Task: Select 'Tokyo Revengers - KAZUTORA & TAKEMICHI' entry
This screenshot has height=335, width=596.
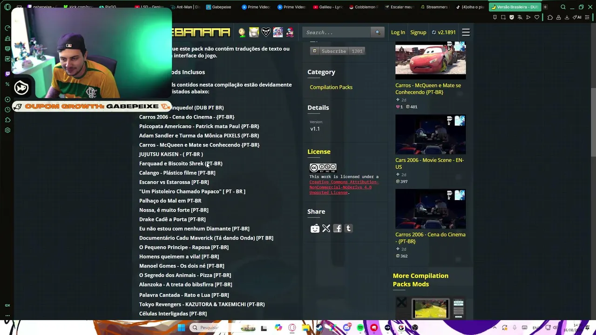Action: (202, 304)
